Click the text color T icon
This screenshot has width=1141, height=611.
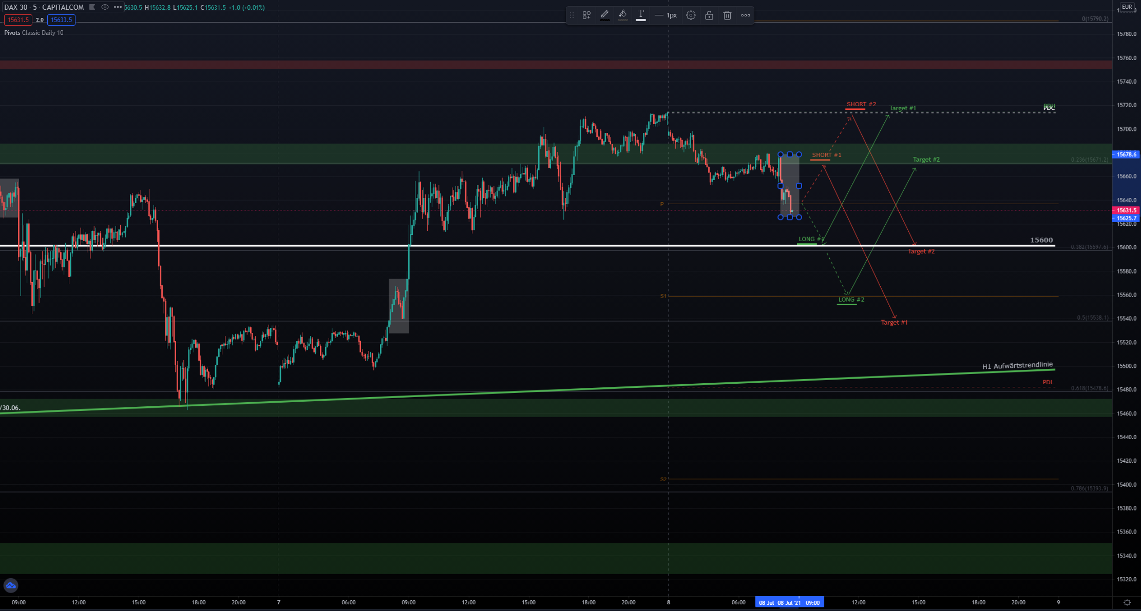click(640, 15)
